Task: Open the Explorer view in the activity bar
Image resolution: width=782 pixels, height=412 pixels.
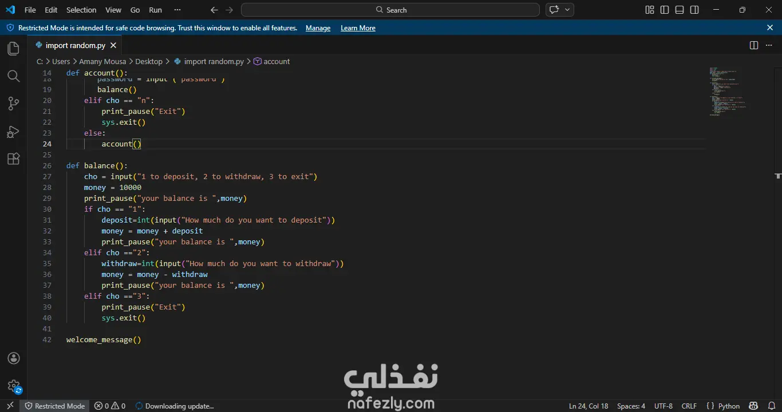Action: [13, 49]
